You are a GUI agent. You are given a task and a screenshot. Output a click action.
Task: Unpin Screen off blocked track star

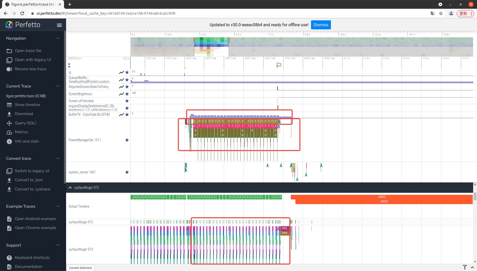coord(127,101)
